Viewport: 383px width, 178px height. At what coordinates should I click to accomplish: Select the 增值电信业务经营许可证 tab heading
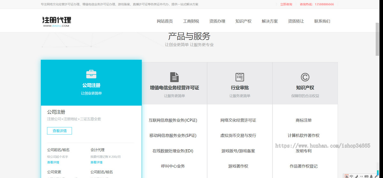[174, 88]
